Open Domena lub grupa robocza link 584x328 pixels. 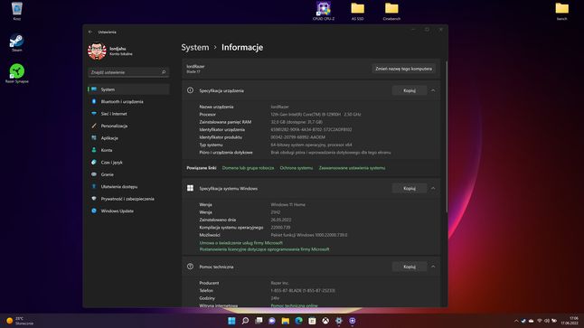(x=248, y=168)
